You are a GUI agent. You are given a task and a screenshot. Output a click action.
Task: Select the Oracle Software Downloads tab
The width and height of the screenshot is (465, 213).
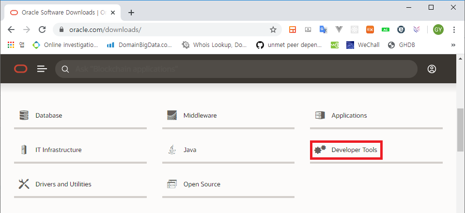point(62,13)
